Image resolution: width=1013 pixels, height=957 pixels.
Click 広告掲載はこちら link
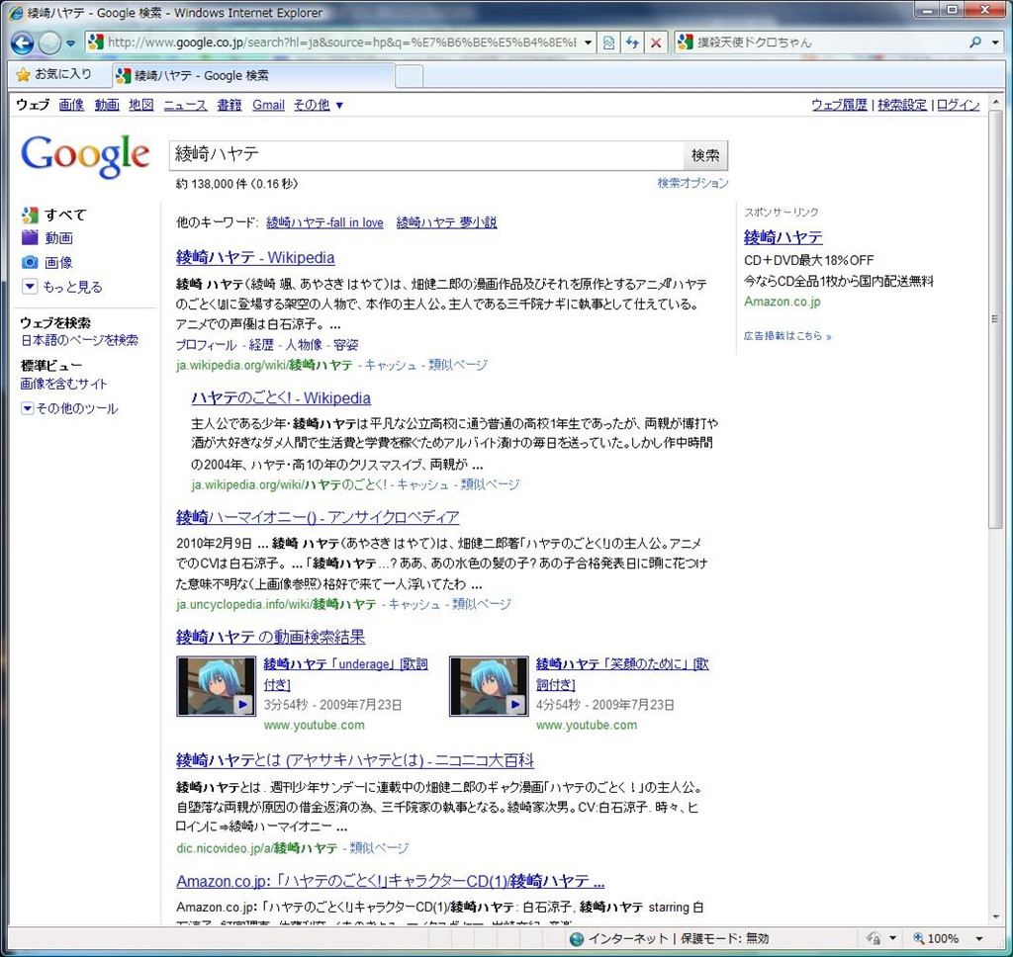coord(786,336)
